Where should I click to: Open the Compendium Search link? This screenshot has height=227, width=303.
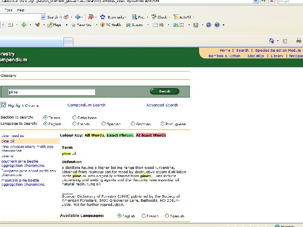[x=86, y=105]
